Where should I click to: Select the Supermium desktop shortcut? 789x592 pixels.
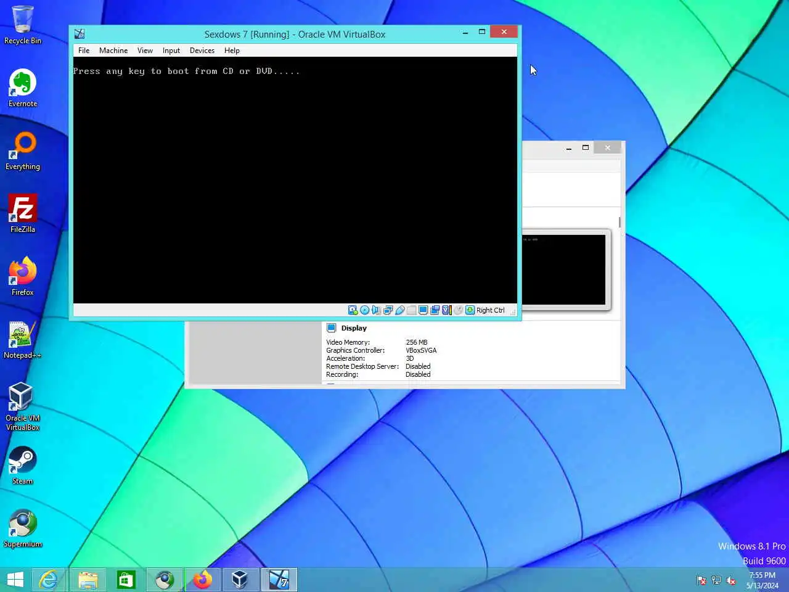(x=23, y=528)
